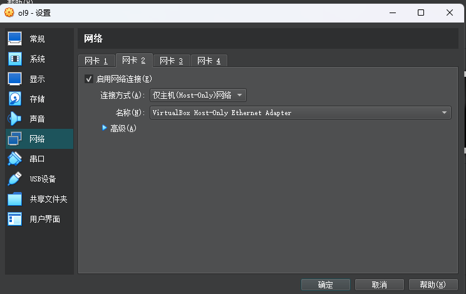Select the 共享文件夹 (Shared folders) folder icon
The image size is (466, 294).
(x=14, y=199)
